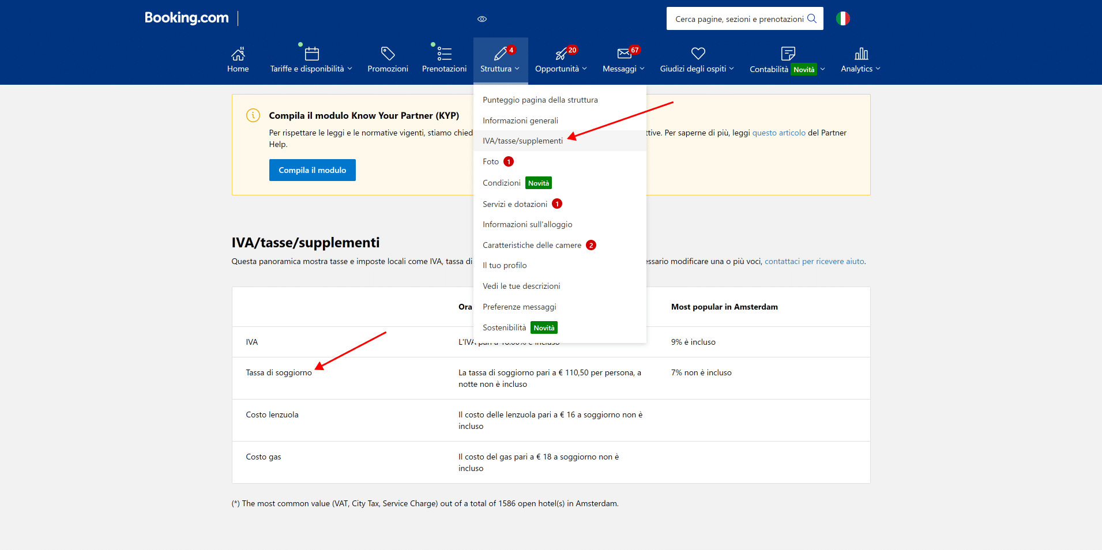This screenshot has height=550, width=1102.
Task: Switch language with the Italian flag
Action: (x=843, y=18)
